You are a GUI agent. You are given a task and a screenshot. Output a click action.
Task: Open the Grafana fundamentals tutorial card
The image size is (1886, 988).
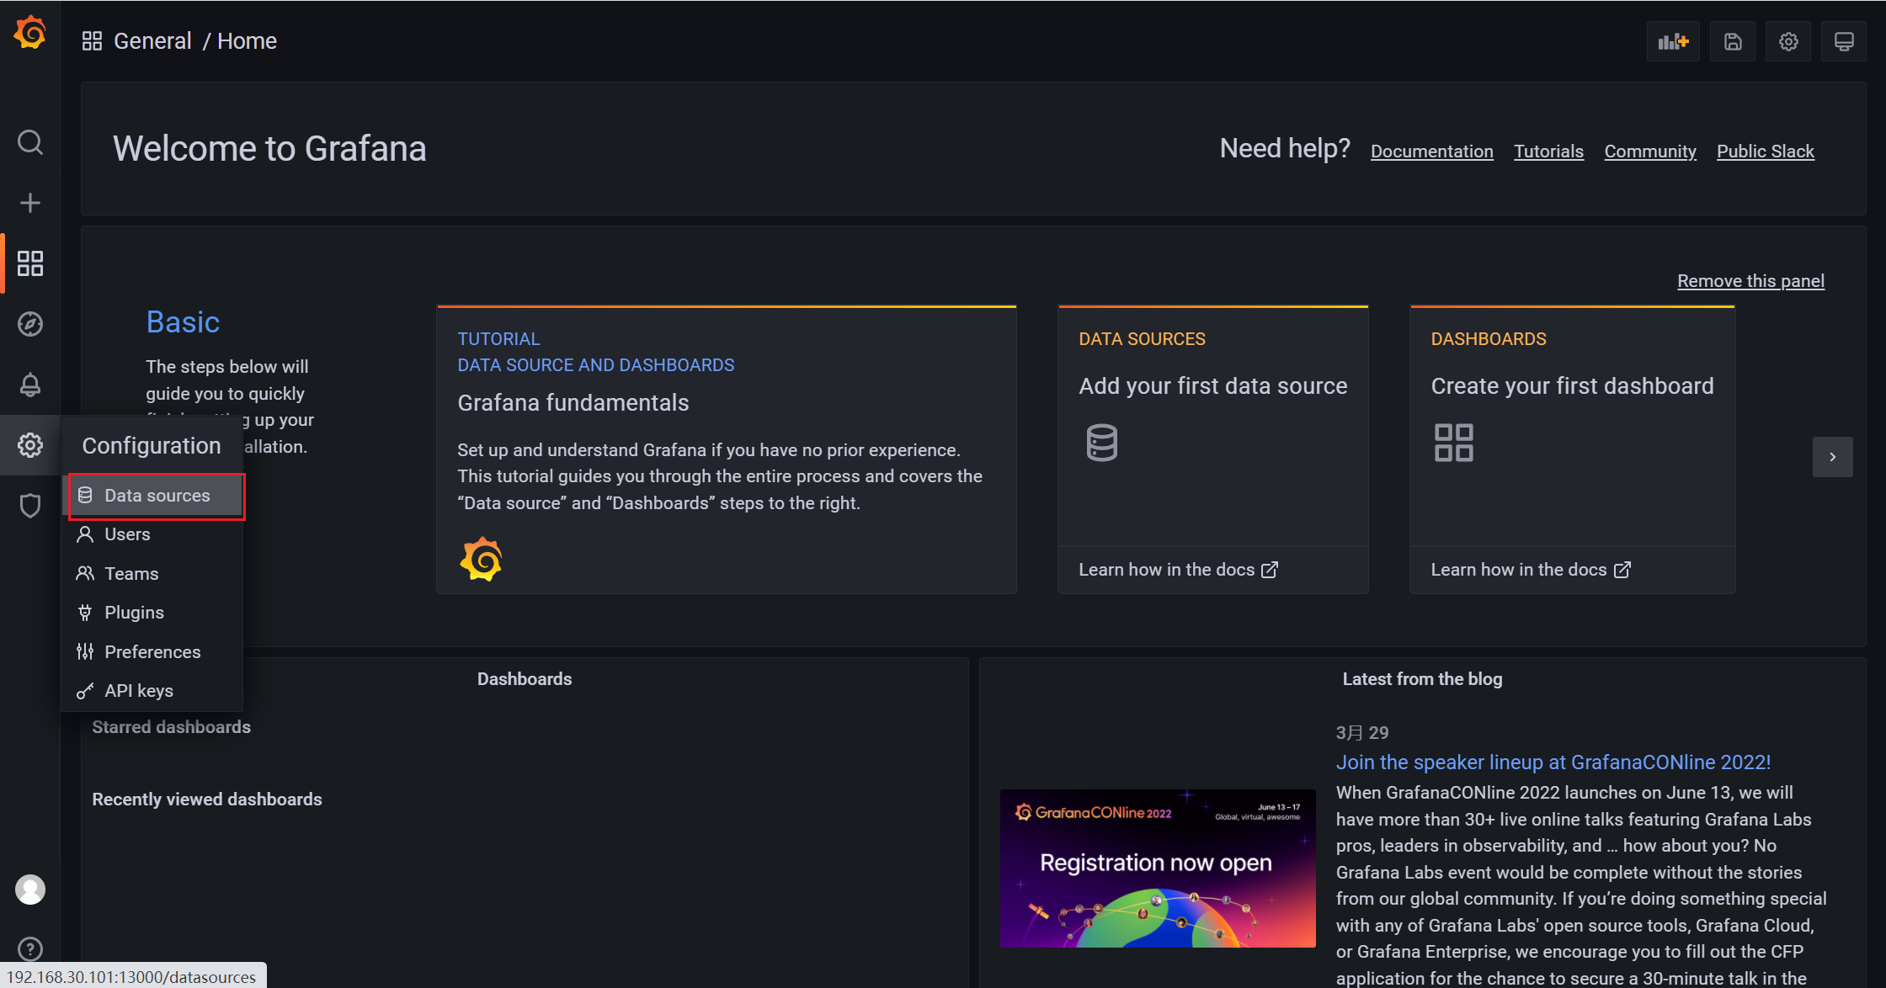727,450
